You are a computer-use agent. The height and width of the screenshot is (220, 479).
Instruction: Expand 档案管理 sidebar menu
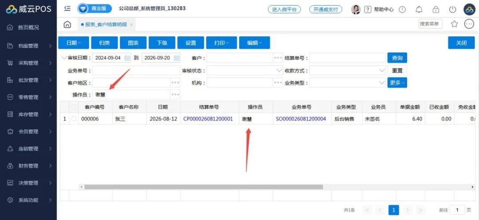(28, 46)
